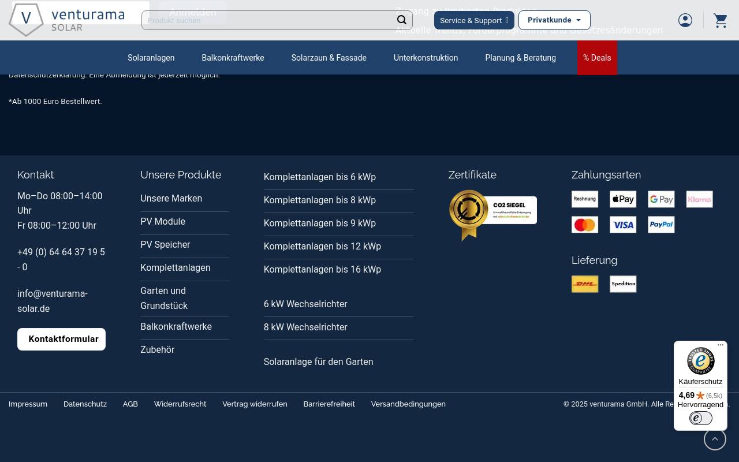This screenshot has width=739, height=462.
Task: Open the PV Speicher link
Action: 165,245
